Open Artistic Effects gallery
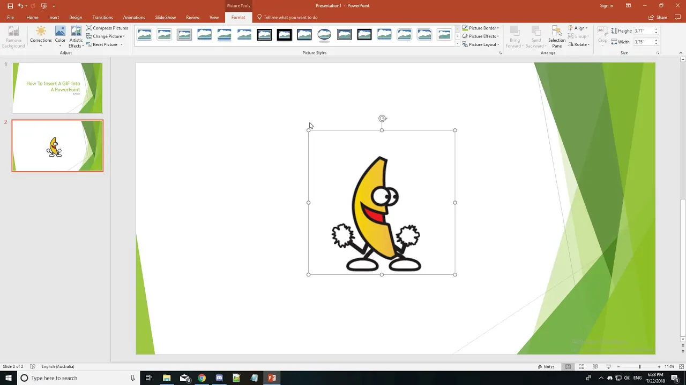Viewport: 686px width, 385px height. click(76, 36)
